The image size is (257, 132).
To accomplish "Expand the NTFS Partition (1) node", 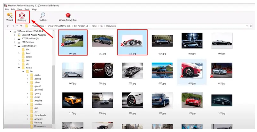I will point(15,39).
